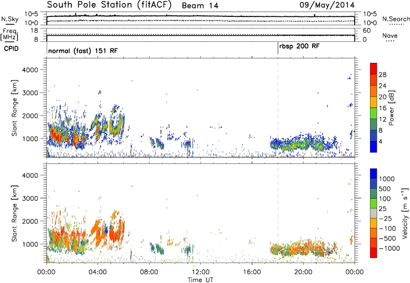Click the power panel 'Slant Range [km]' label
Viewport: 410px width, 283px height.
click(14, 108)
